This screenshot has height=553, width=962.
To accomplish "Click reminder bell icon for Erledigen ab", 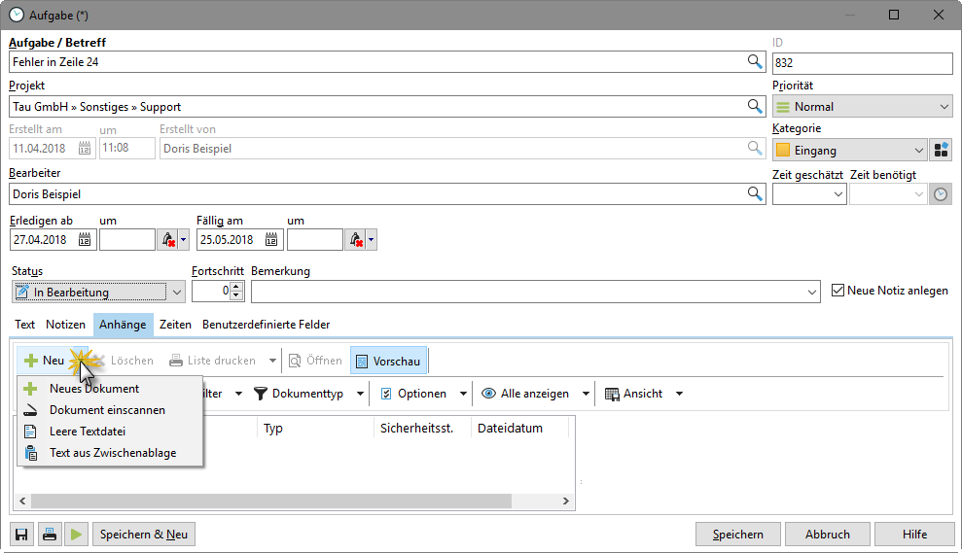I will click(x=167, y=239).
